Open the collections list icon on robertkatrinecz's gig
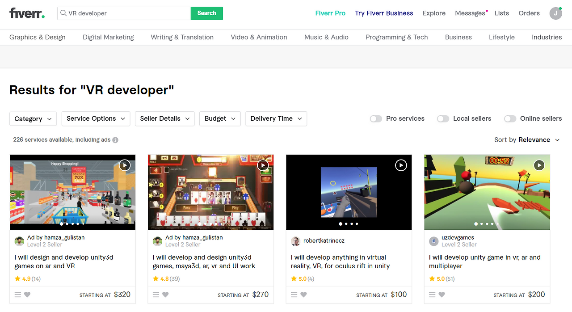Viewport: 572px width, 312px height. point(294,295)
